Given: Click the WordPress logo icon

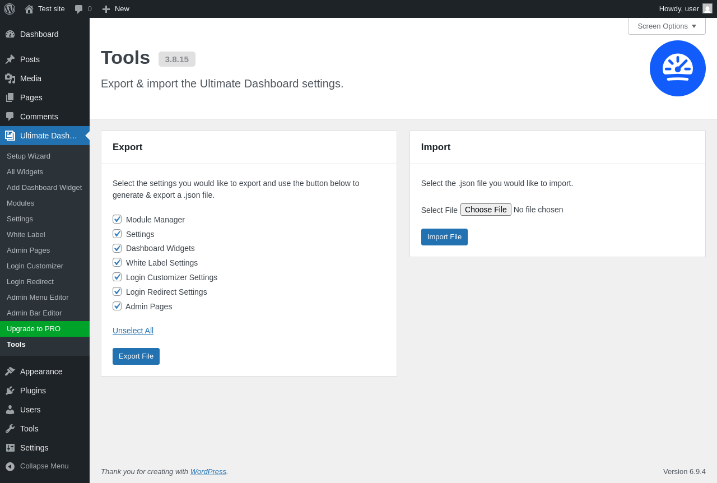Looking at the screenshot, I should coord(10,9).
